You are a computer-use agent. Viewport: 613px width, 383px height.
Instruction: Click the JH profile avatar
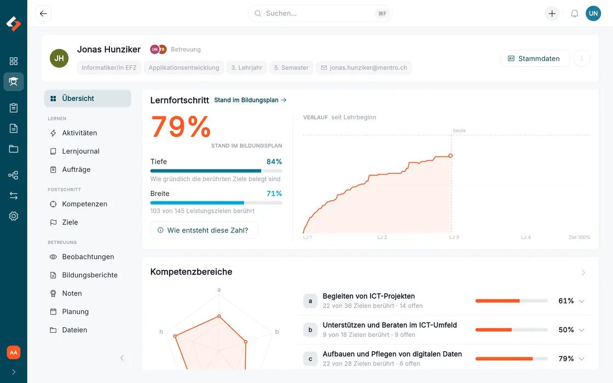pyautogui.click(x=59, y=58)
